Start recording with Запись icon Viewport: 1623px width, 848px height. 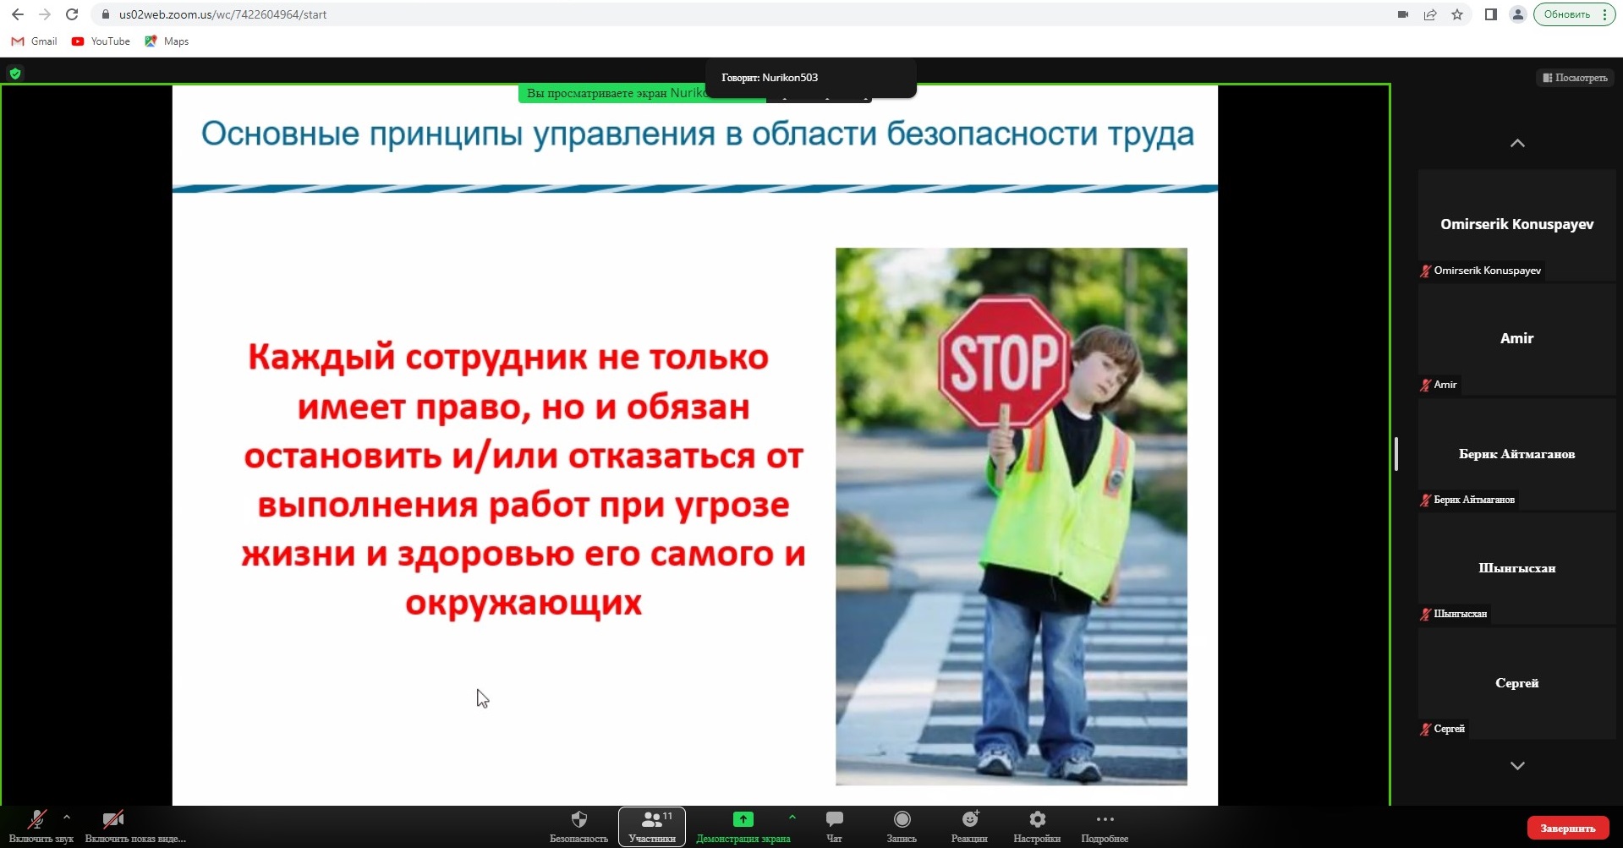point(902,820)
